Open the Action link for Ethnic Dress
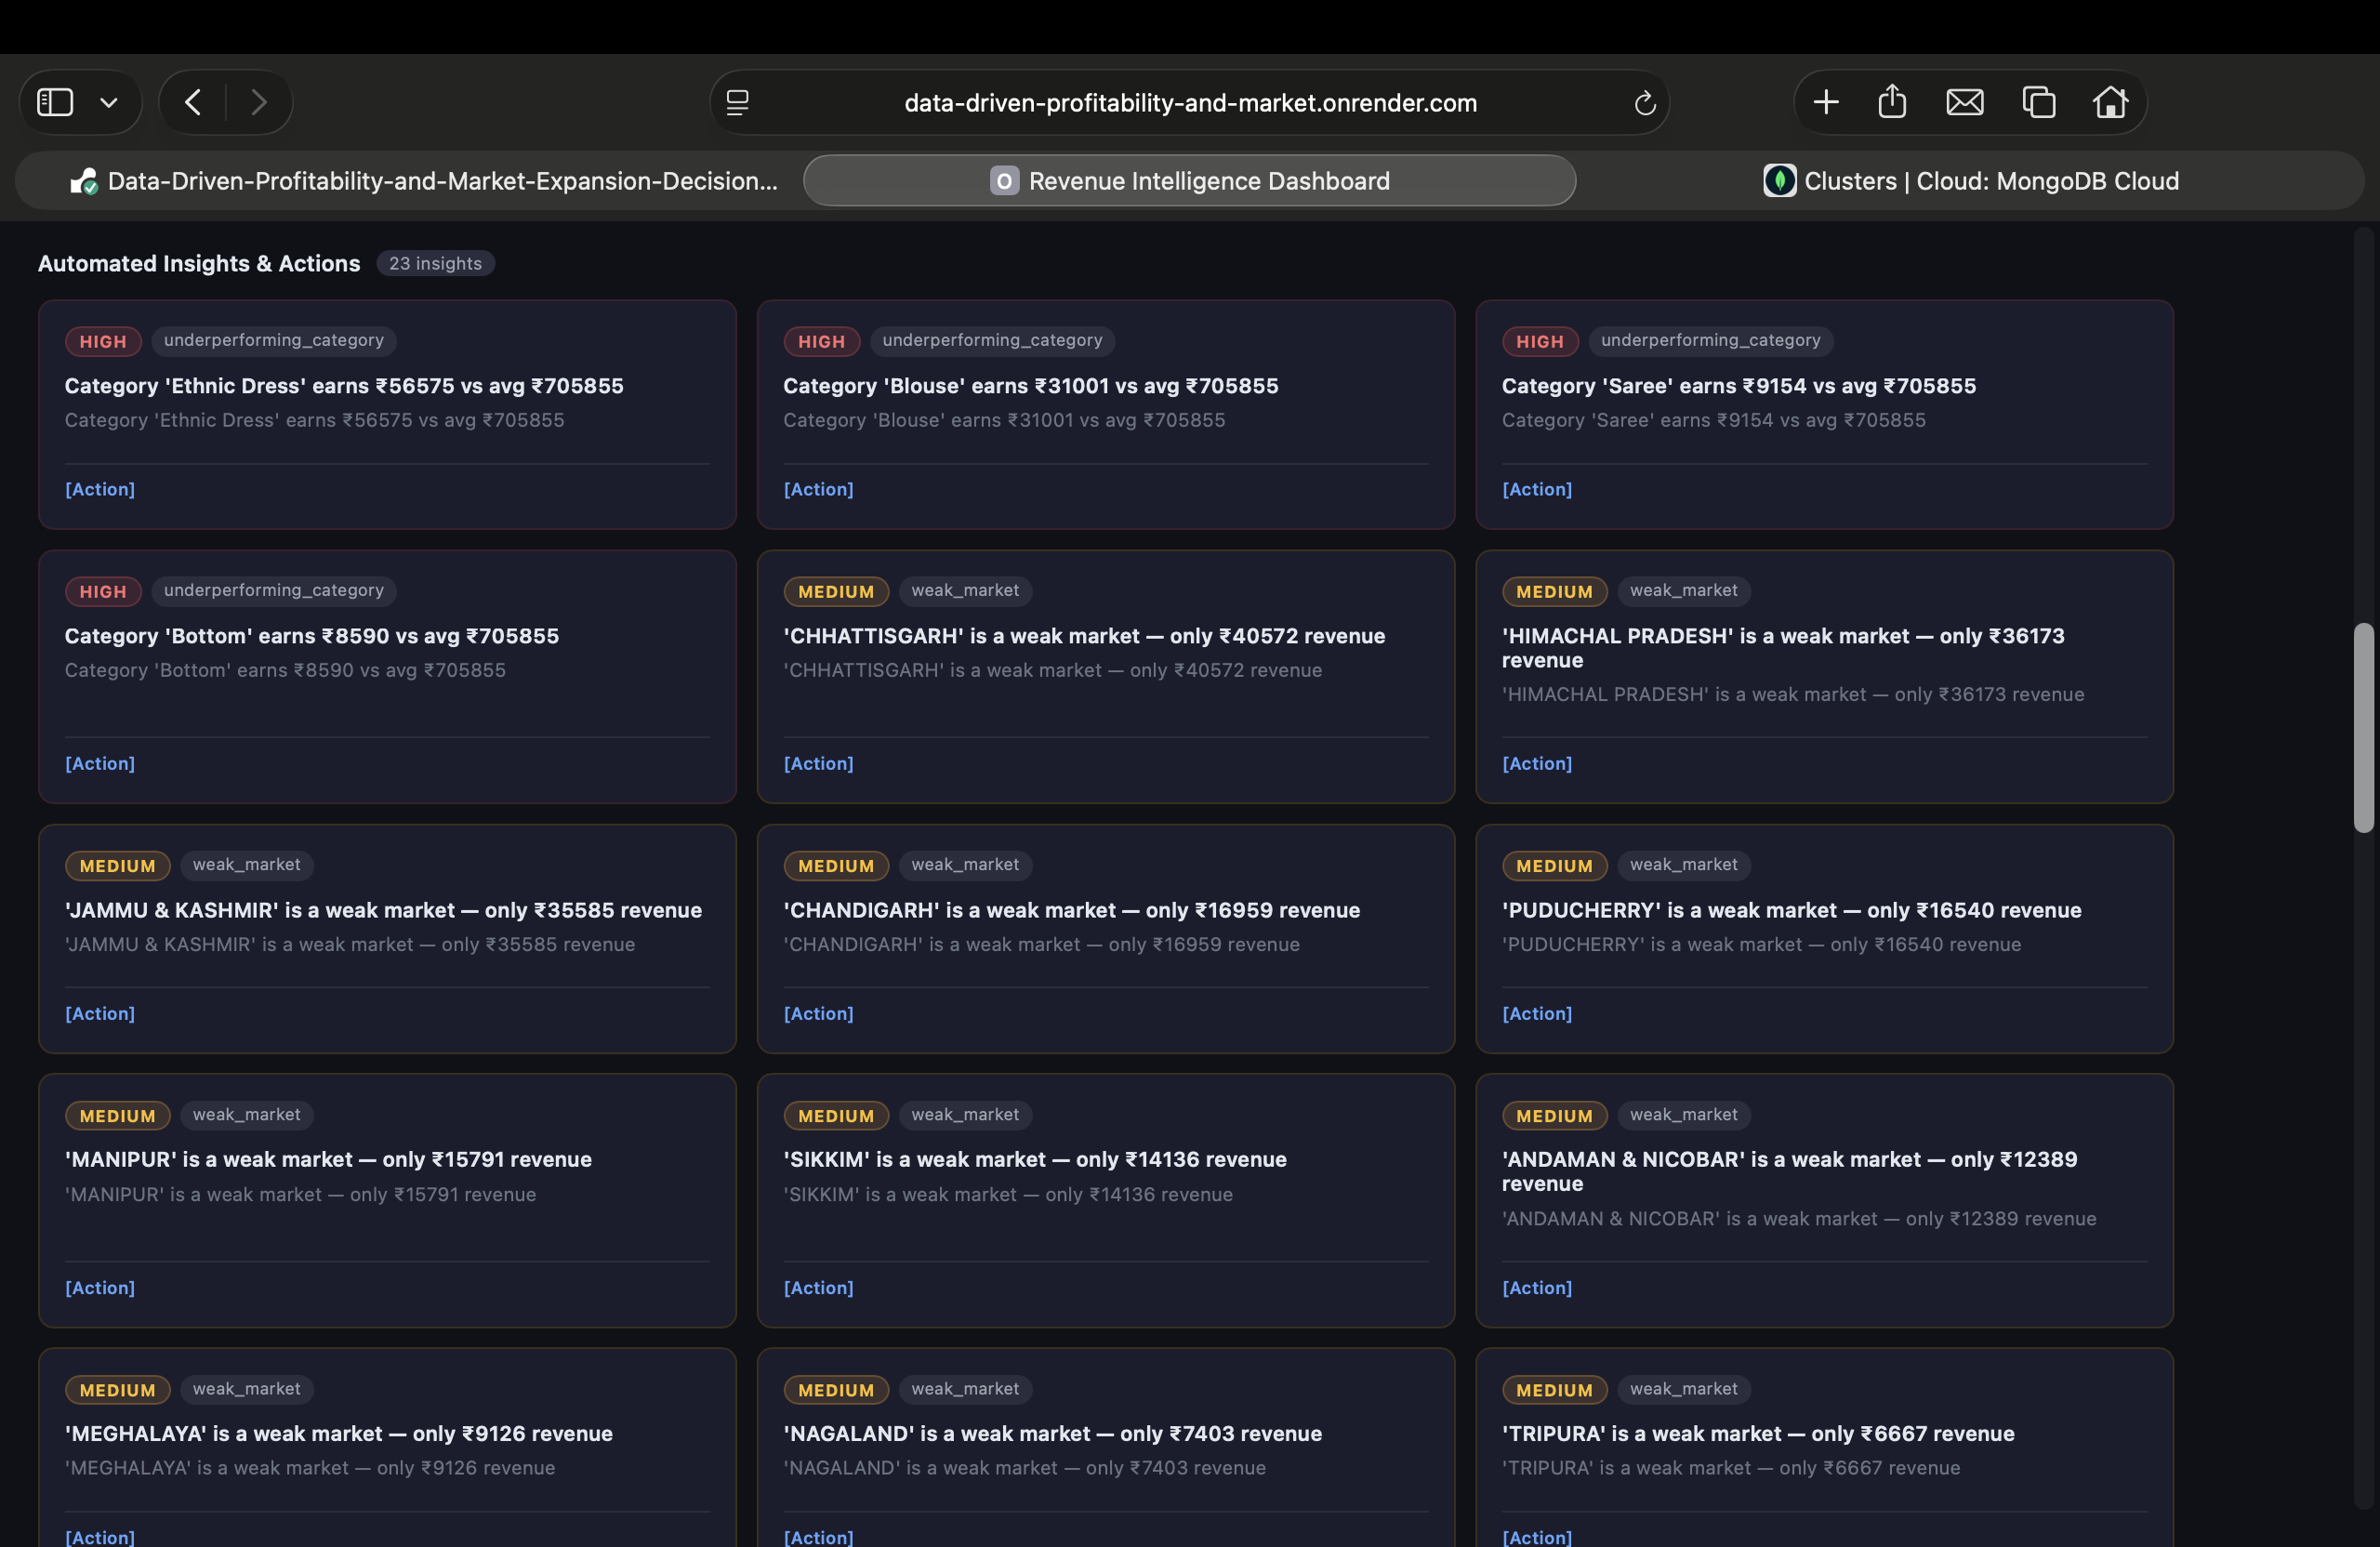2380x1547 pixels. pyautogui.click(x=100, y=489)
